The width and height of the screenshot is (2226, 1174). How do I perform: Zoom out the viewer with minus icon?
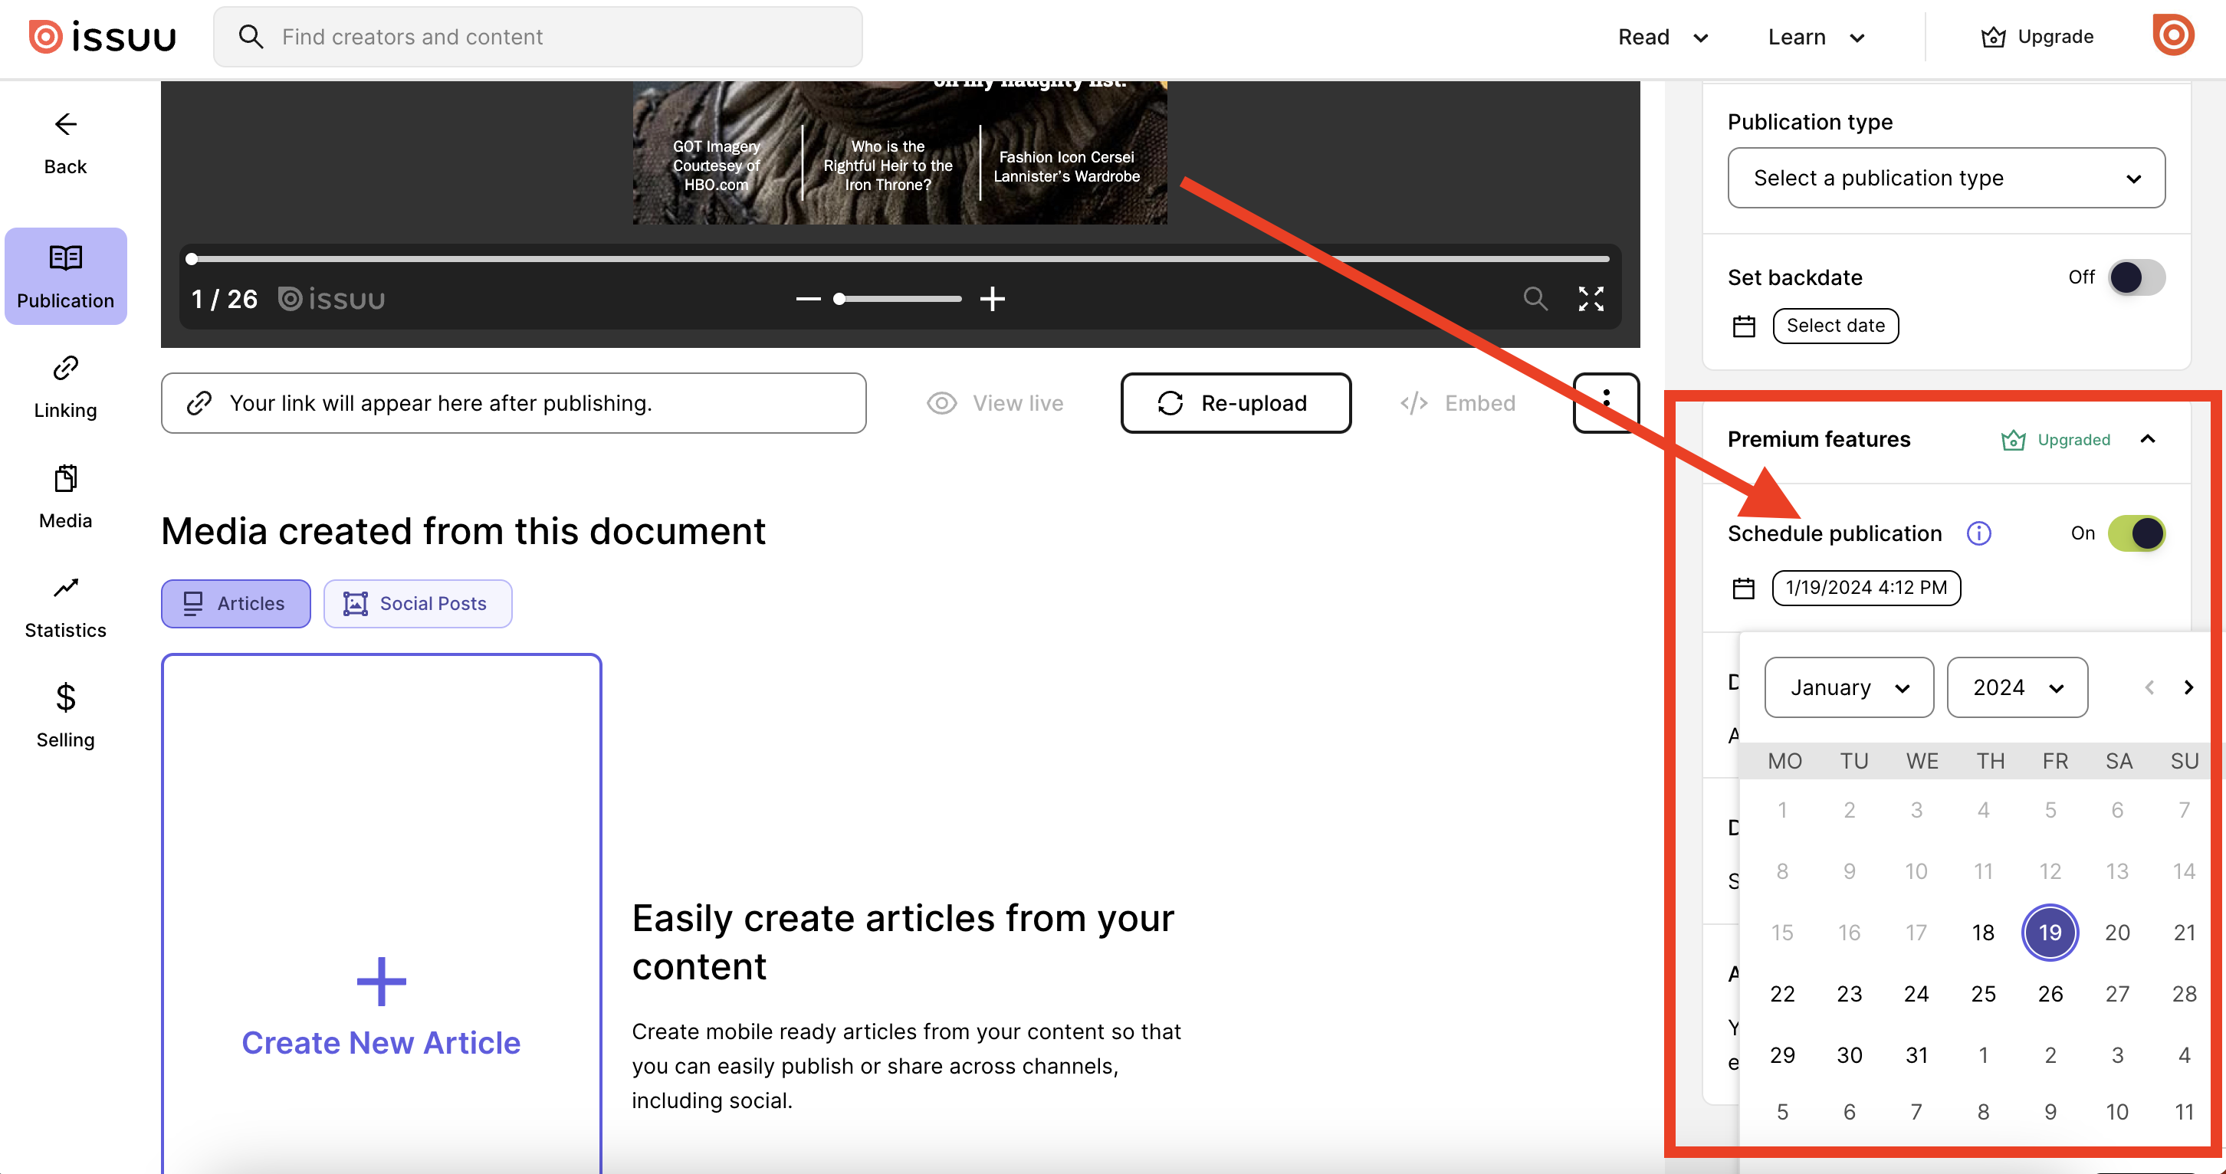[808, 299]
